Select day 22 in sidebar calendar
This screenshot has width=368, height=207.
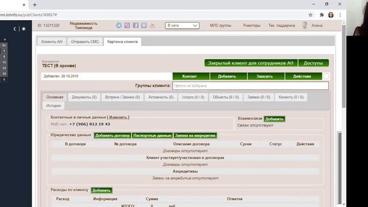point(4,68)
